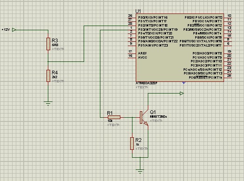Screen dimensions: 244x181
Task: Select the ground symbol below R2 and Q1
Action: pyautogui.click(x=140, y=171)
